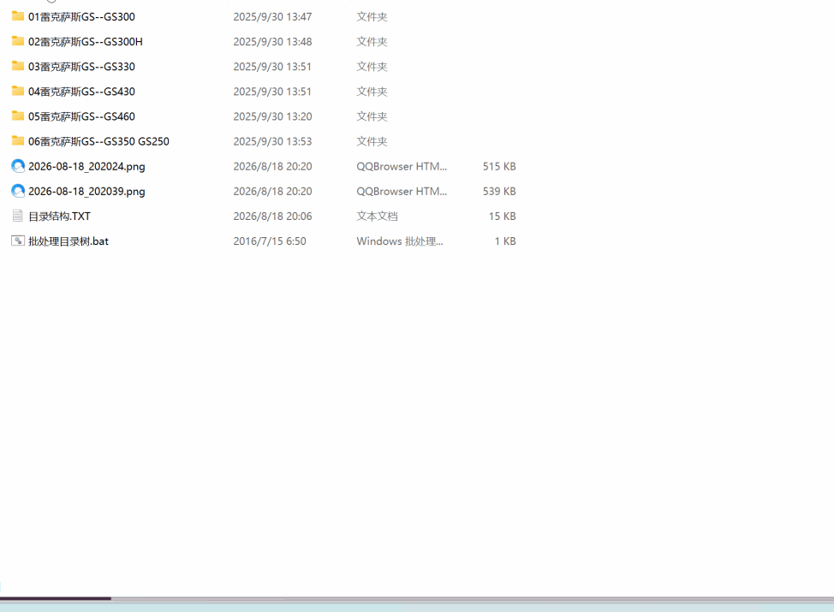Select file name 2026-08-18_202039.png
Screen dimensions: 834x612
tap(86, 192)
